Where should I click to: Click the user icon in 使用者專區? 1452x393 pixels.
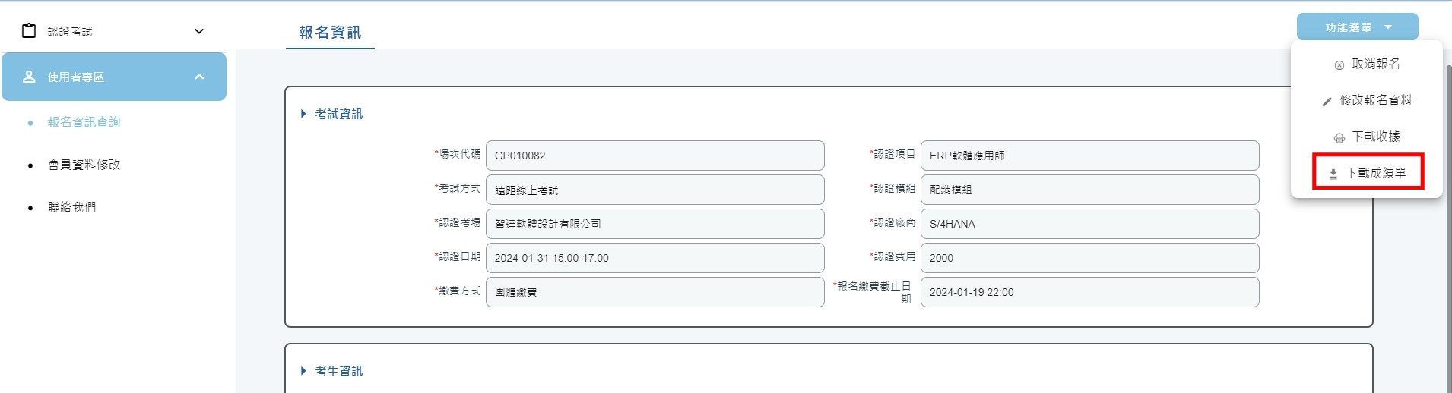29,77
